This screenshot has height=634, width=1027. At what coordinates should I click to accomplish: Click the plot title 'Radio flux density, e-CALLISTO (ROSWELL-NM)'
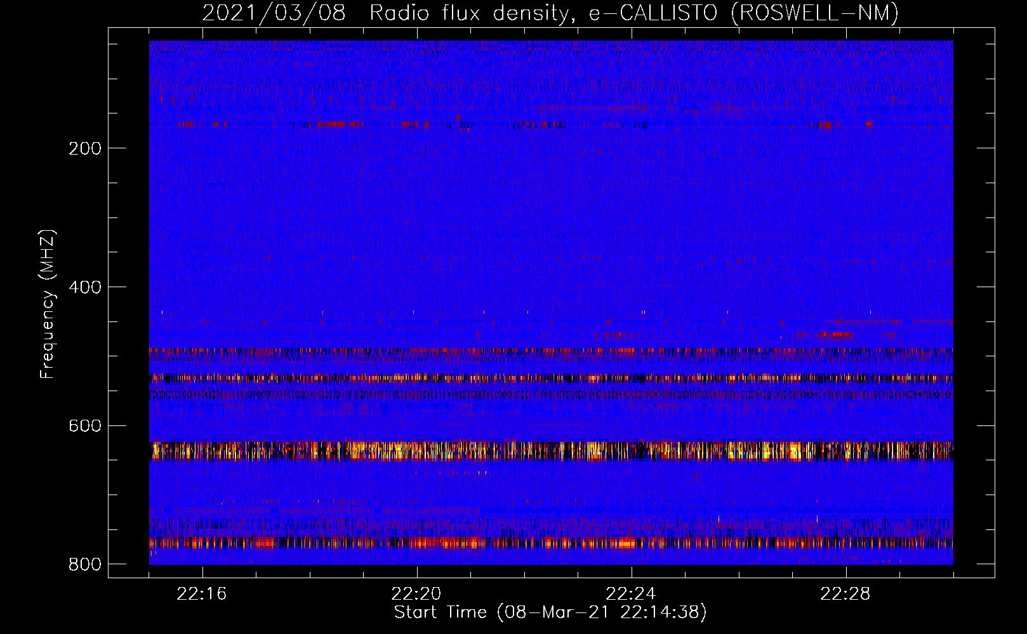click(x=634, y=13)
